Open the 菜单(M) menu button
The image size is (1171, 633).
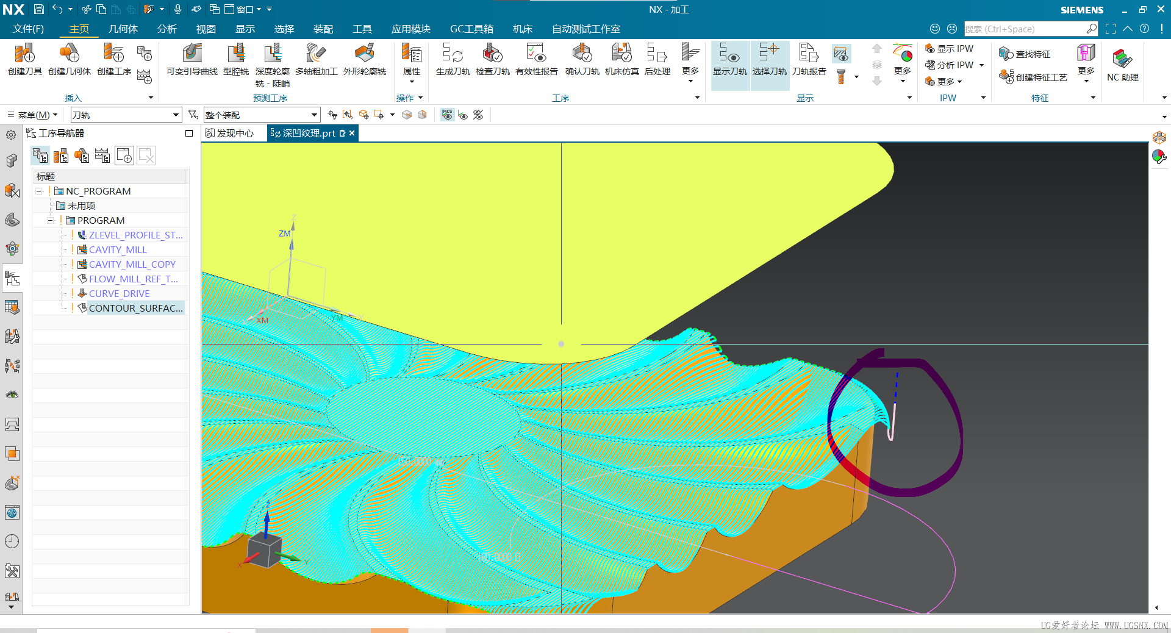[x=33, y=115]
